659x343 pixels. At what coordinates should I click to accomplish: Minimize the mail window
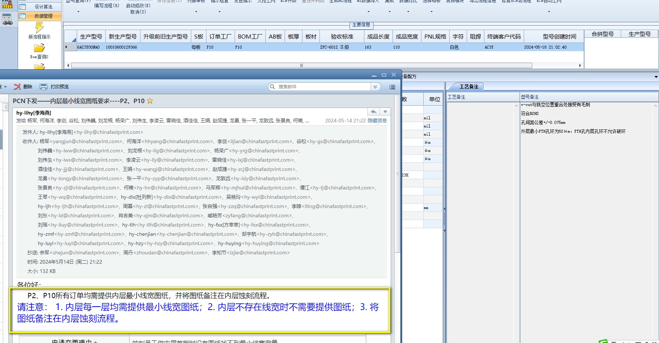pos(374,75)
